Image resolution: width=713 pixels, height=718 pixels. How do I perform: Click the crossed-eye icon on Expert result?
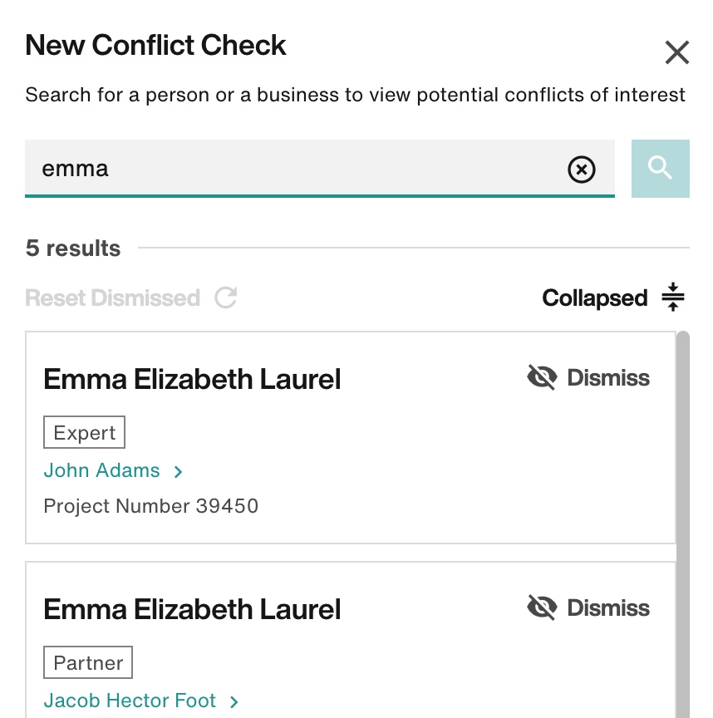click(542, 377)
